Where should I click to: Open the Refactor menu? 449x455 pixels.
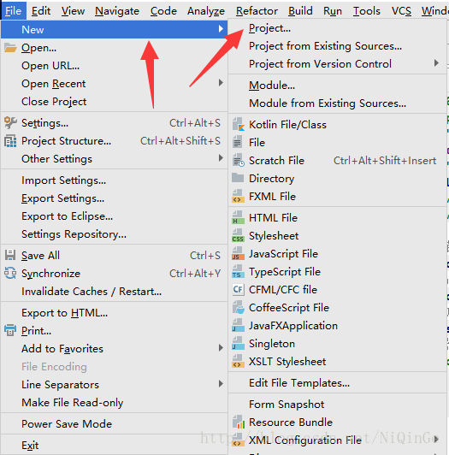257,11
